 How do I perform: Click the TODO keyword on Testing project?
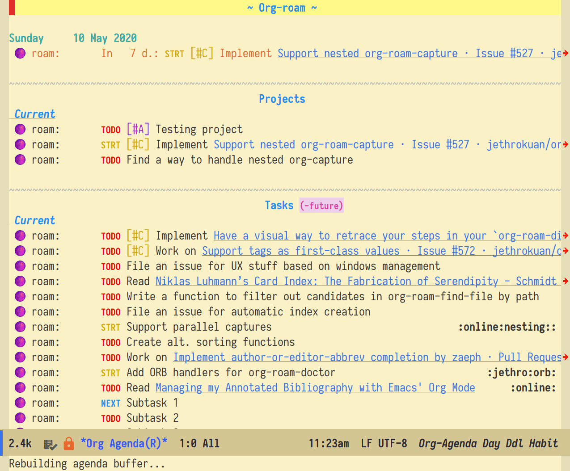111,130
